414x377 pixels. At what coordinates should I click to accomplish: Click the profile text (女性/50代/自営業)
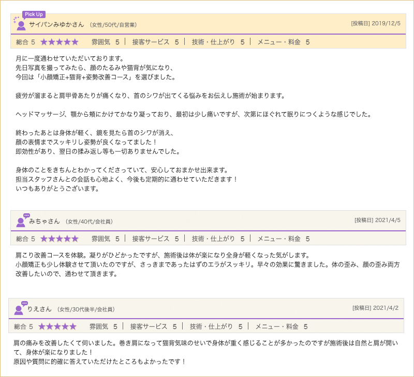click(x=113, y=25)
